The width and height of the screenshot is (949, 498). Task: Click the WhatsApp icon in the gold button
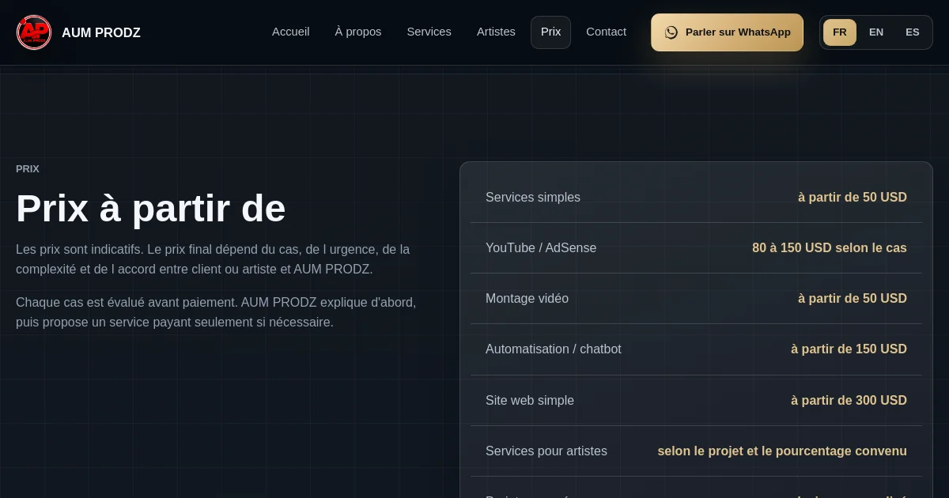pos(671,32)
